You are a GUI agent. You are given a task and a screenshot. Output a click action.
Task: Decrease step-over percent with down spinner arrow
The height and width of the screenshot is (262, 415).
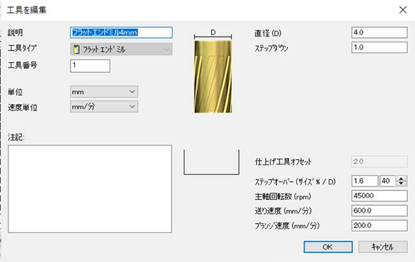(401, 183)
